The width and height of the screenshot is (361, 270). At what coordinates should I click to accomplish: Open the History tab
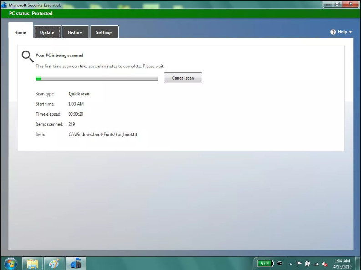(x=75, y=32)
